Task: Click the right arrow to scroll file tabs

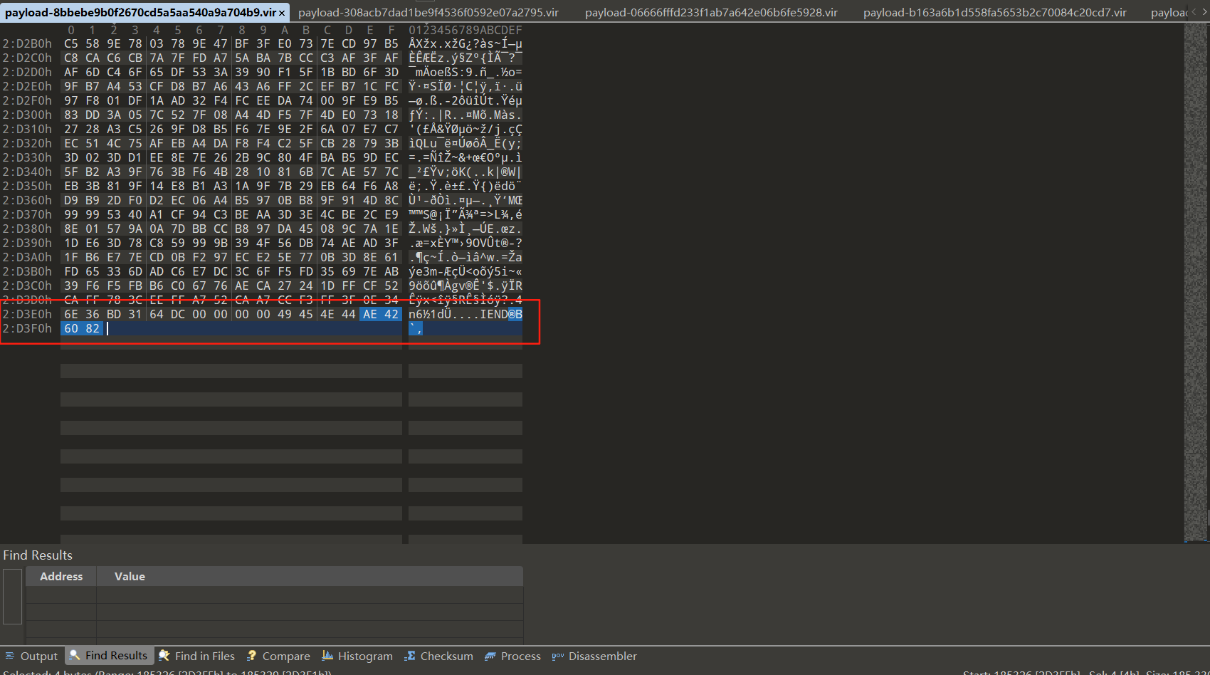Action: pyautogui.click(x=1204, y=12)
